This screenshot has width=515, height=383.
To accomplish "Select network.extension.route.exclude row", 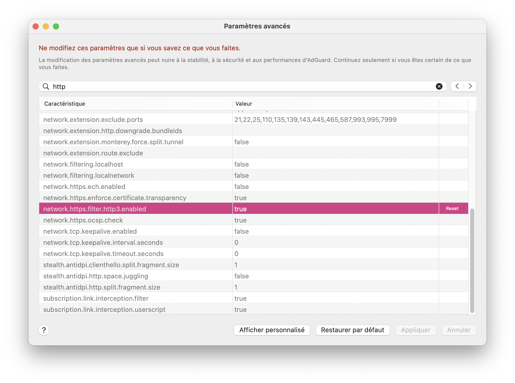I will (254, 153).
